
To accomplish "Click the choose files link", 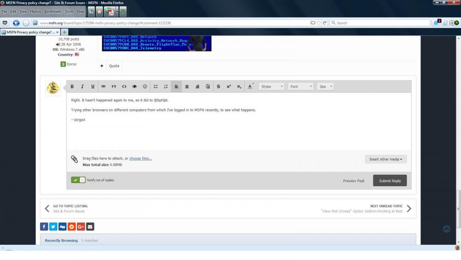I will 140,159.
